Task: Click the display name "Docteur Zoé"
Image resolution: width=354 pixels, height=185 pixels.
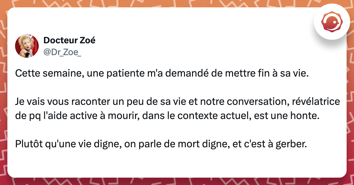Action: [x=69, y=40]
